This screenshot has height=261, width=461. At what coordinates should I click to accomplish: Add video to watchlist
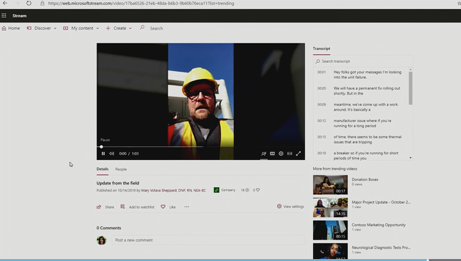click(x=137, y=207)
